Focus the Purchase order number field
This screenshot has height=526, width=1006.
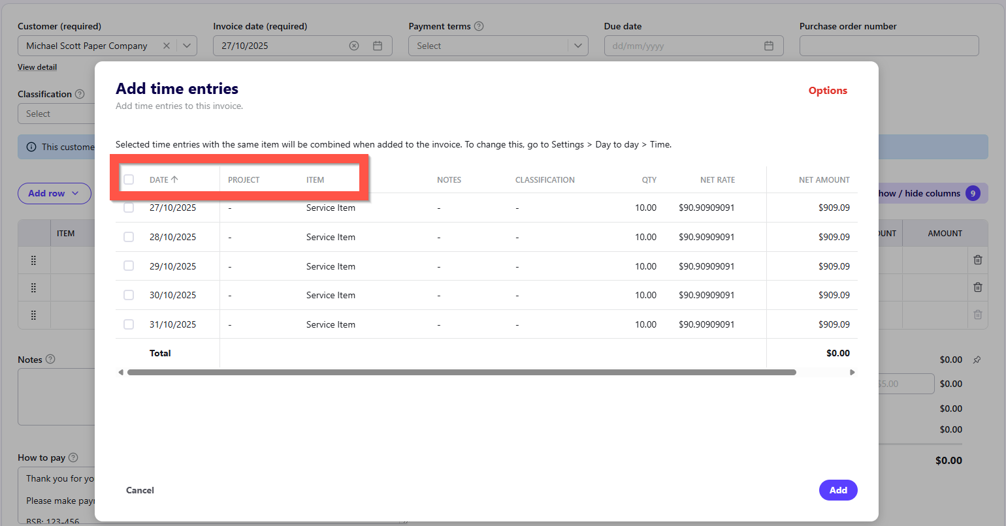(x=889, y=46)
